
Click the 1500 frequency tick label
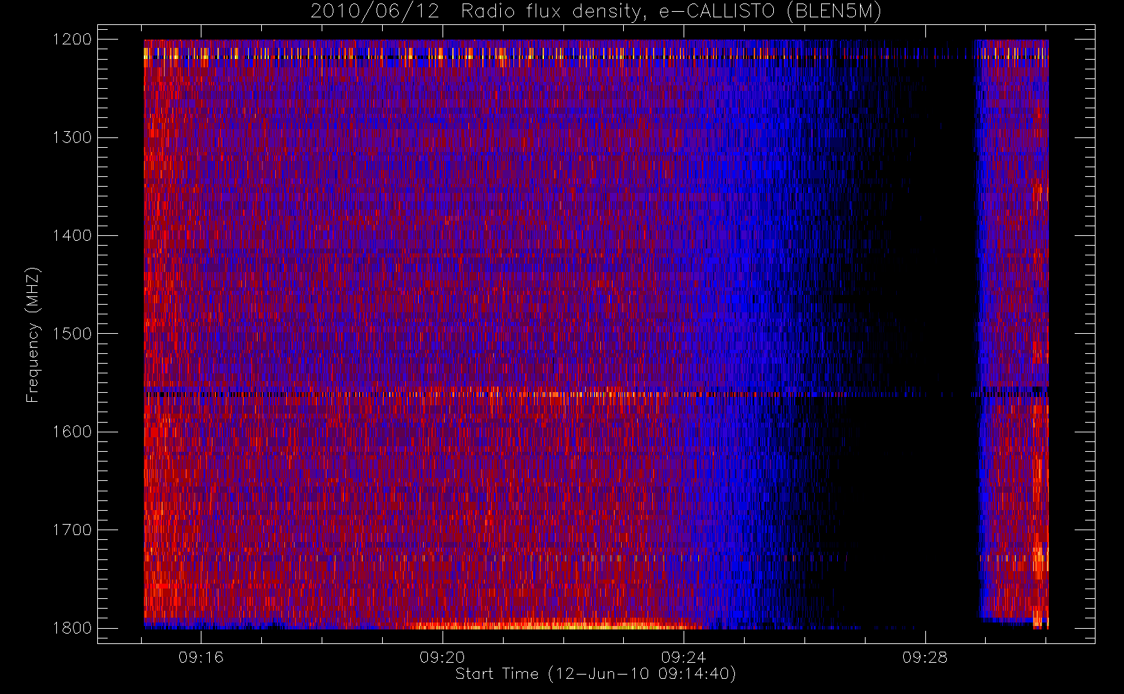(x=72, y=334)
